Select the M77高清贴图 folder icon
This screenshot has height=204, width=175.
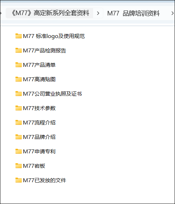click(x=19, y=79)
